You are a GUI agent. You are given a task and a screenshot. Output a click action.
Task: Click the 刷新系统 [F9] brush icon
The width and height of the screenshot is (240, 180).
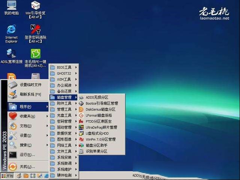click(x=13, y=94)
